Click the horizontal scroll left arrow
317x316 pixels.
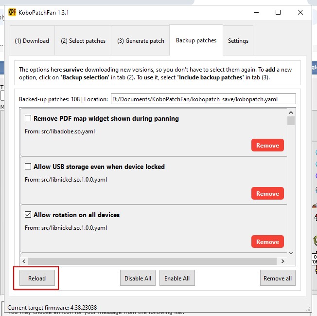click(x=24, y=261)
